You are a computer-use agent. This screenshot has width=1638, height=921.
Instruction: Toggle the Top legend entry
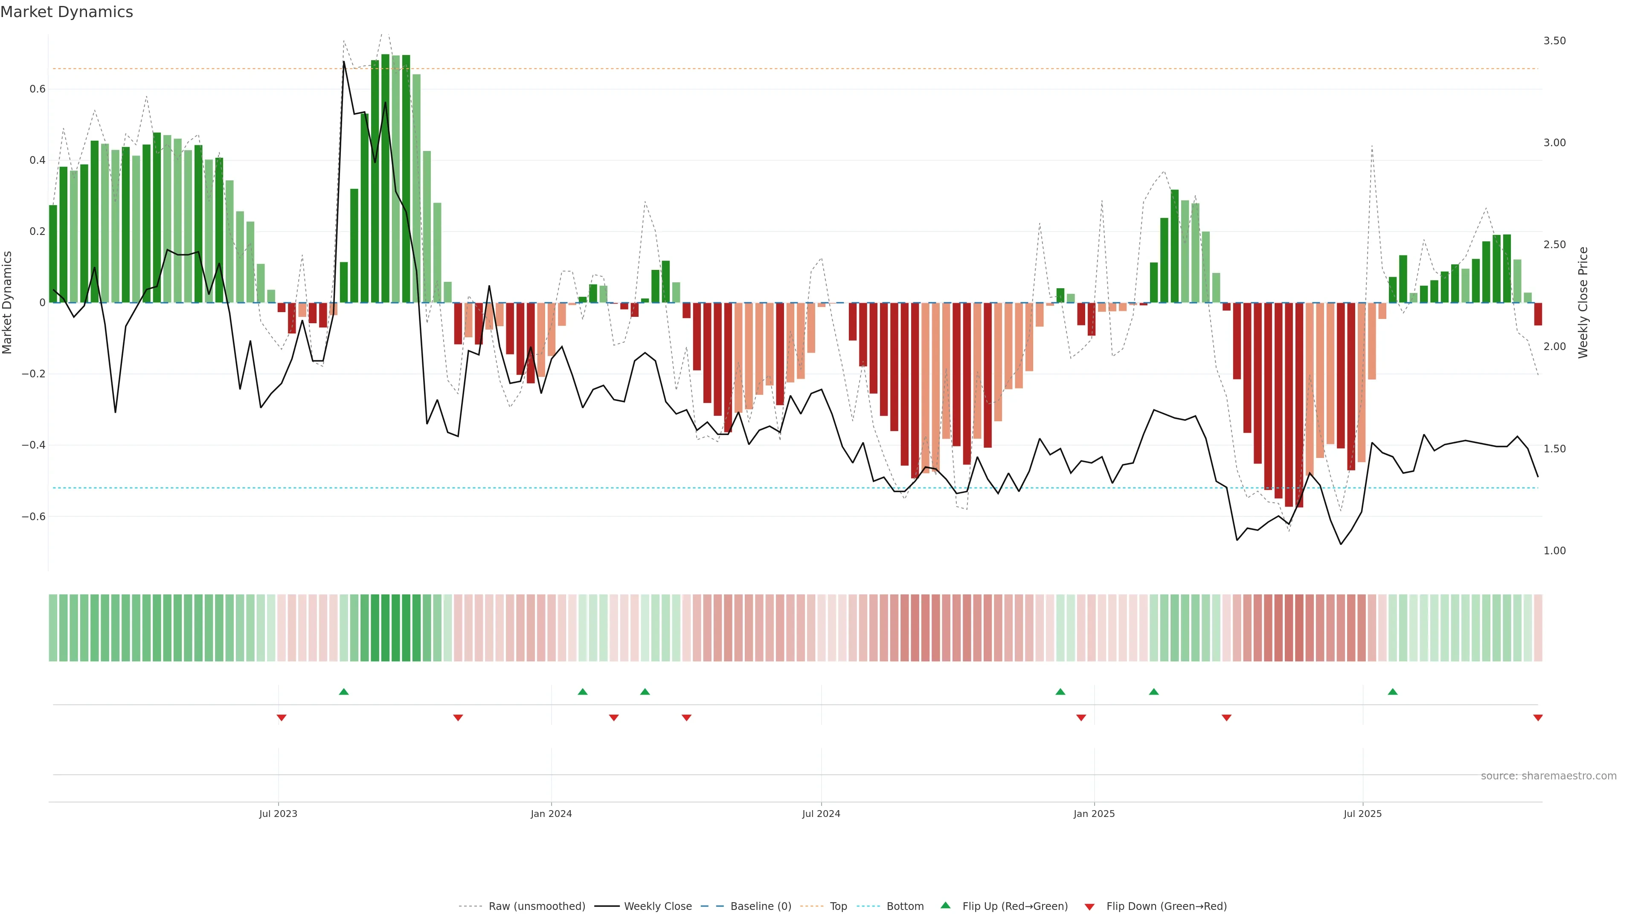point(838,907)
